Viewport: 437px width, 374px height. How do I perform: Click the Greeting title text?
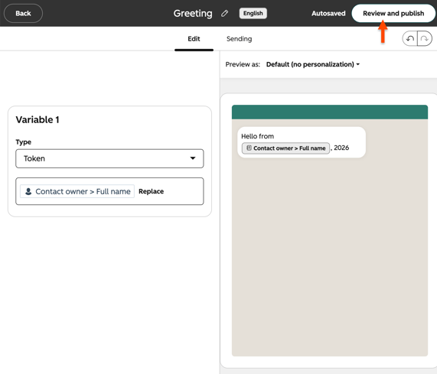tap(193, 13)
